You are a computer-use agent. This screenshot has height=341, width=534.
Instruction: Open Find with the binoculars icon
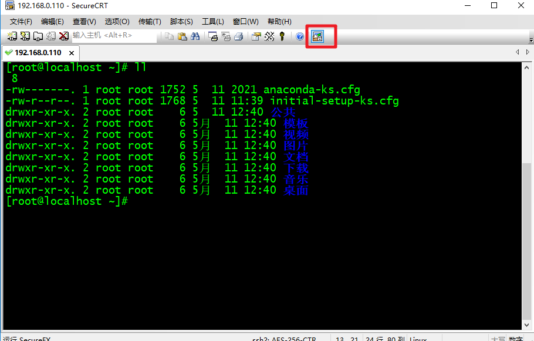195,36
